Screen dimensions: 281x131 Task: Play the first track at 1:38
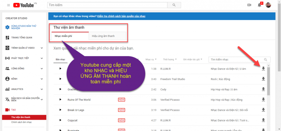(x=60, y=69)
